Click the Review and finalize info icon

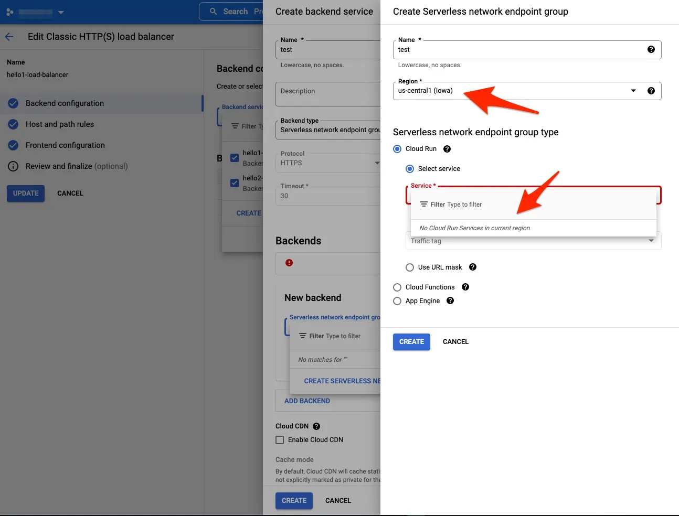click(x=13, y=166)
